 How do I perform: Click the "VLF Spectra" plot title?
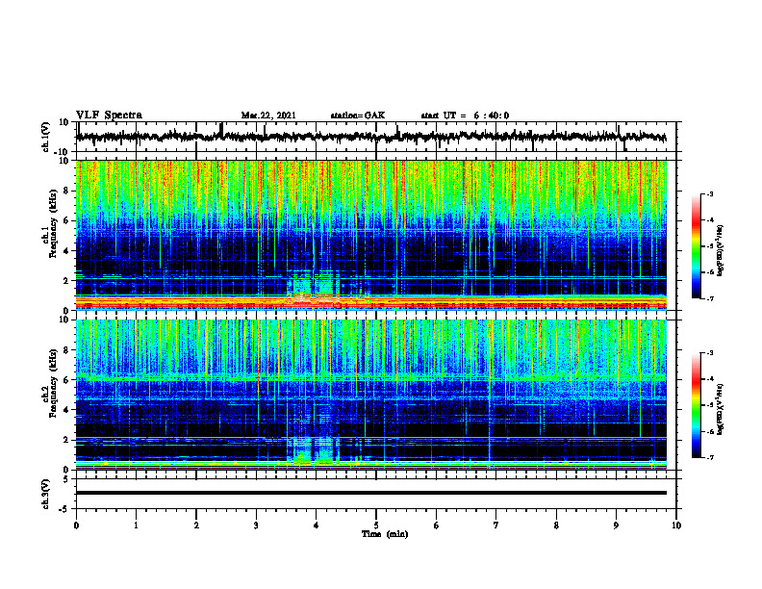click(109, 115)
